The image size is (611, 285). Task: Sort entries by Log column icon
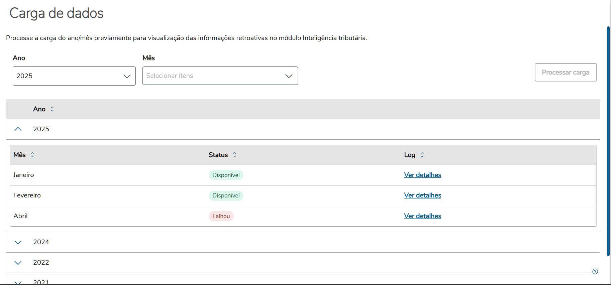coord(422,155)
